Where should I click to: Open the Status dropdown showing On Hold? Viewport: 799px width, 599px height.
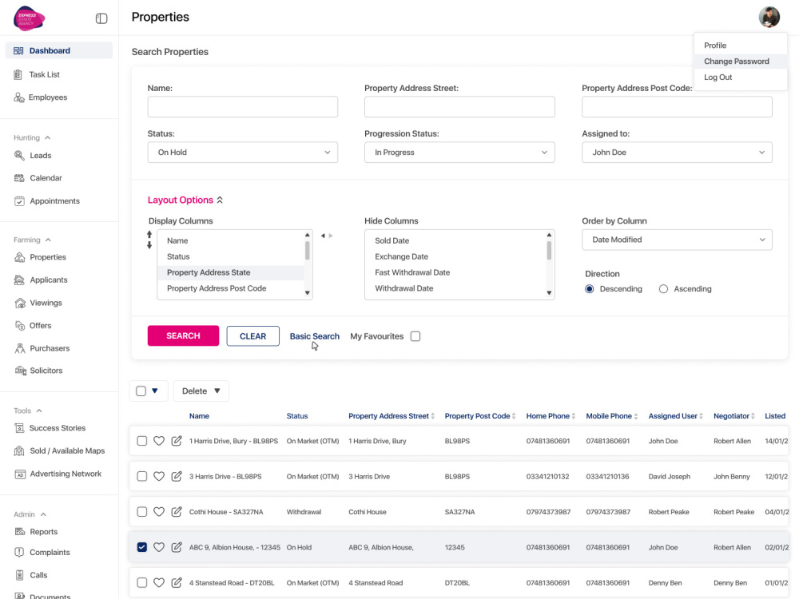243,153
